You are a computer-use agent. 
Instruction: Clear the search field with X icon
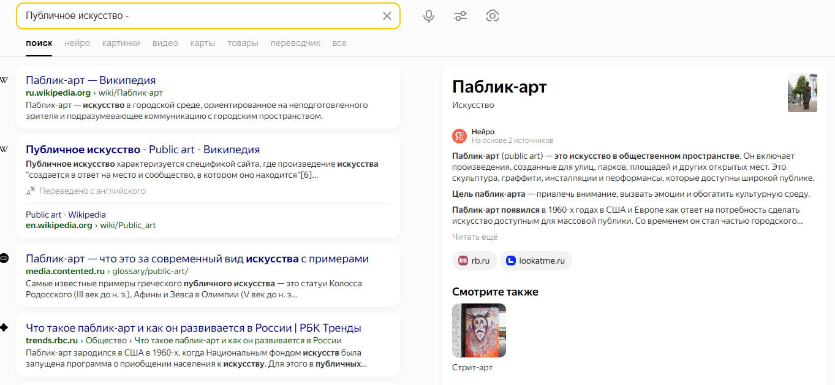click(x=387, y=16)
